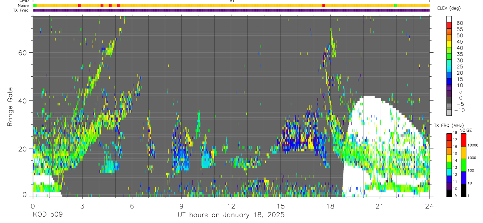Click the CPID value '151' at the top

[x=231, y=1]
